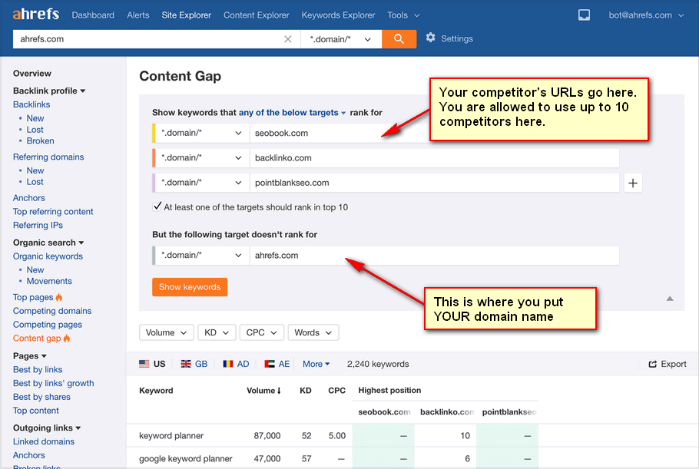
Task: Open the Tools menu
Action: coord(403,15)
